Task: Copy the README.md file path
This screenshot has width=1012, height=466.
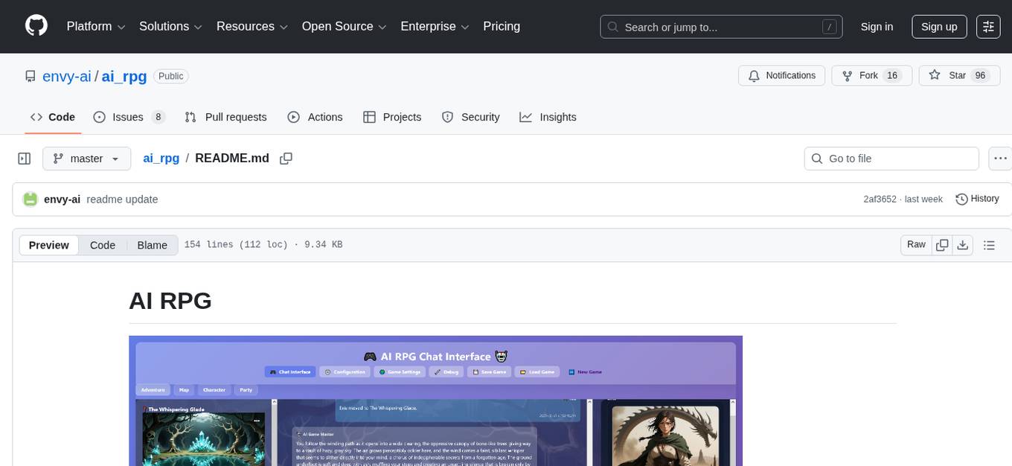Action: (x=286, y=159)
